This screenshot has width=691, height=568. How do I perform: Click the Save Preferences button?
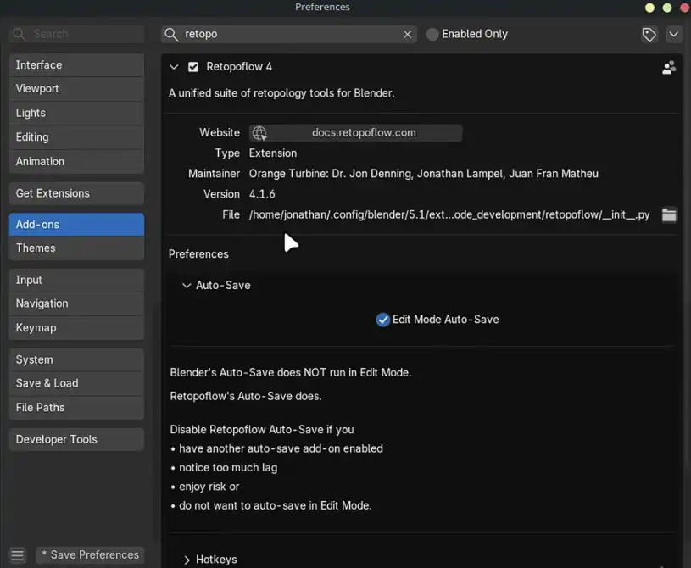[90, 555]
